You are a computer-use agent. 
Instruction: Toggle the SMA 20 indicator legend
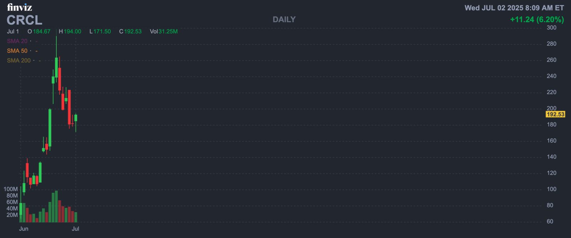coord(17,41)
